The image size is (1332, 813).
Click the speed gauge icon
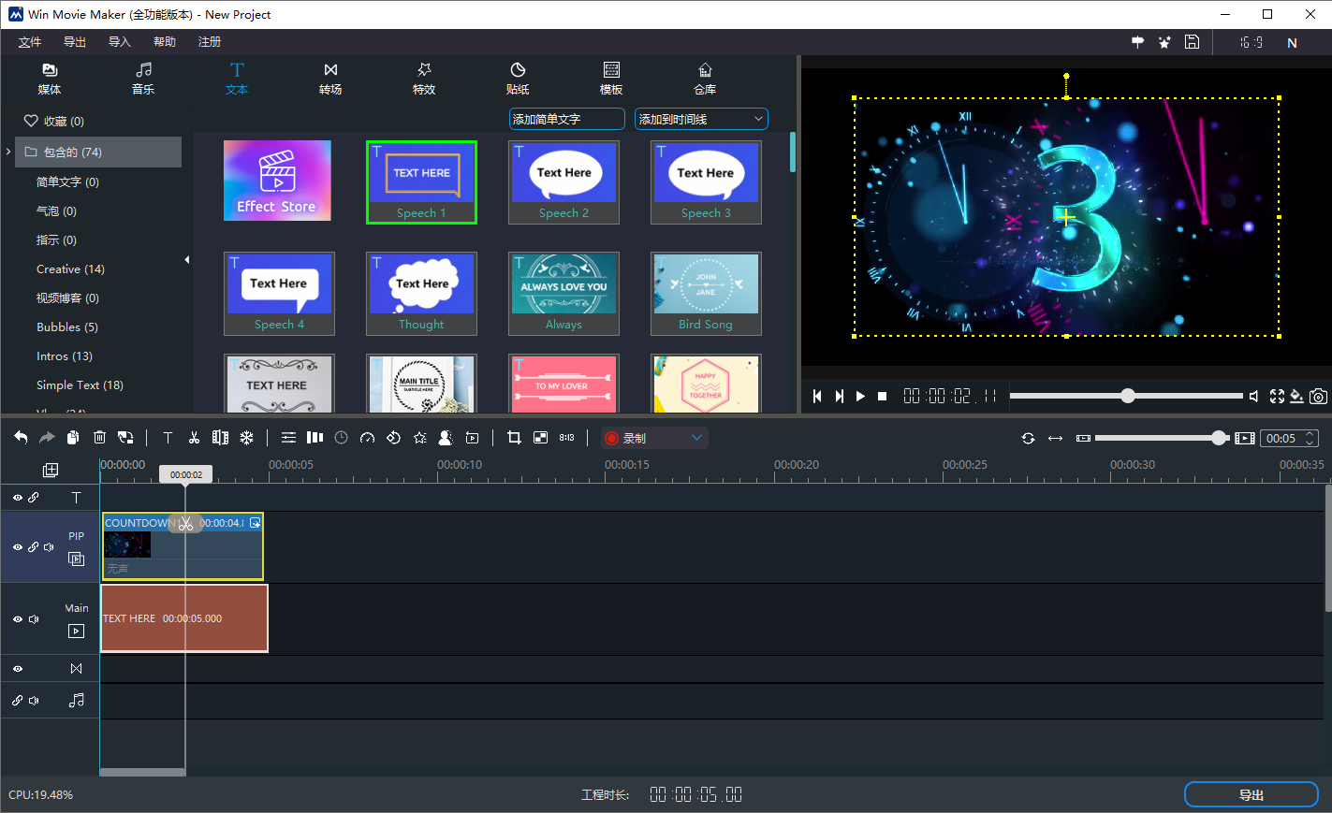[x=367, y=438]
